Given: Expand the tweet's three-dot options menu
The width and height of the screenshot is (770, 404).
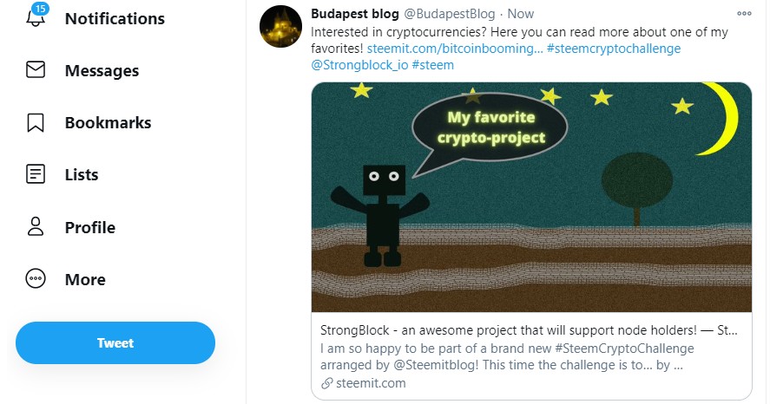Looking at the screenshot, I should click(744, 15).
